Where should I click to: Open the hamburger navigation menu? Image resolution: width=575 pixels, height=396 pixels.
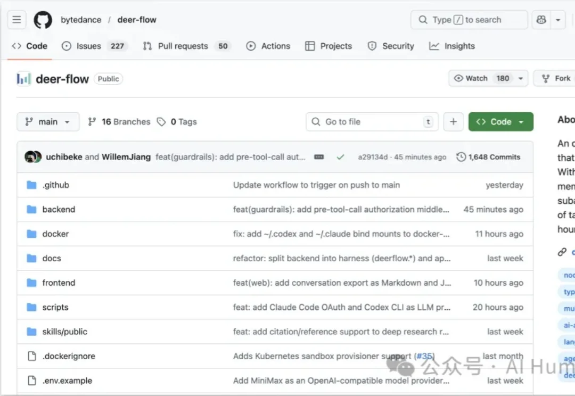coord(17,19)
